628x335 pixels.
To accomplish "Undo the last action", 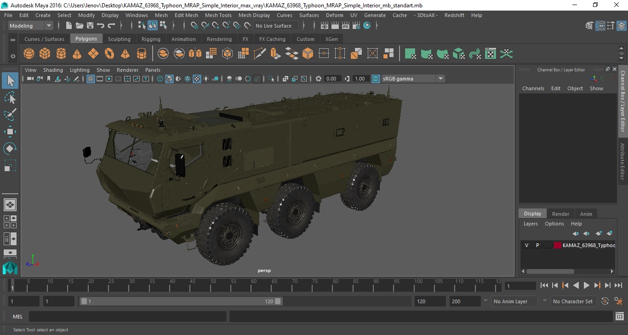I will point(101,26).
